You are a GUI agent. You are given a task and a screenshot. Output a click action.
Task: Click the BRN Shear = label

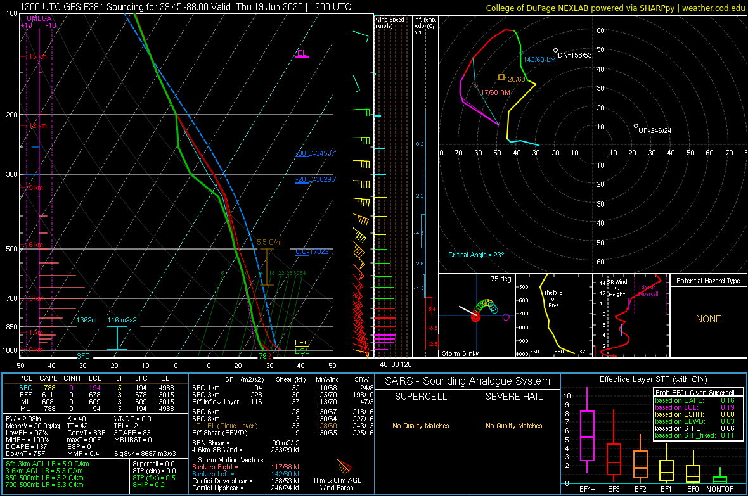211,443
